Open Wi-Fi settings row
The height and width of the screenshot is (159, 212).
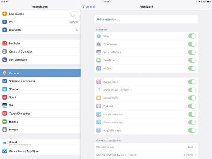coord(40,22)
